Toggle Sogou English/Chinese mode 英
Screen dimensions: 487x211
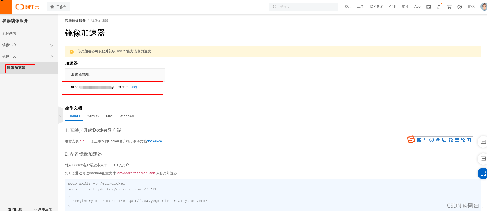click(x=419, y=140)
